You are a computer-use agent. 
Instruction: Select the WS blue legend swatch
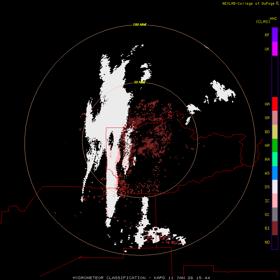pyautogui.click(x=275, y=173)
